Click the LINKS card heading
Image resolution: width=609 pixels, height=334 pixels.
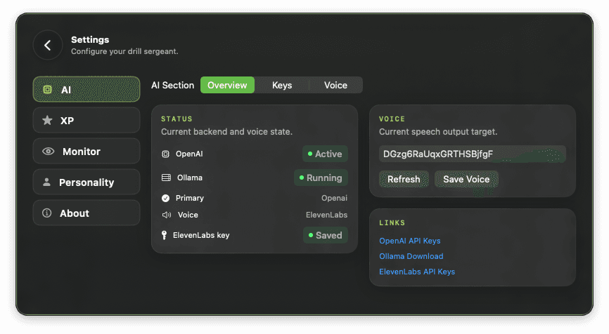(x=392, y=223)
